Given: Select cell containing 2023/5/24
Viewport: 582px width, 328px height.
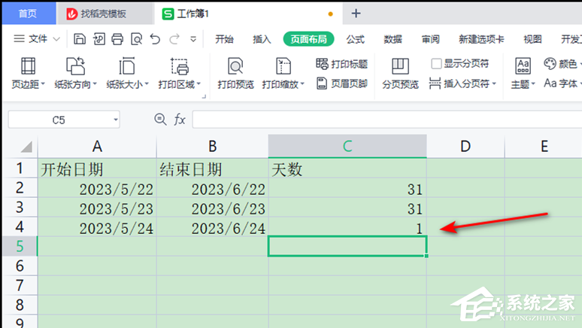Looking at the screenshot, I should tap(97, 228).
